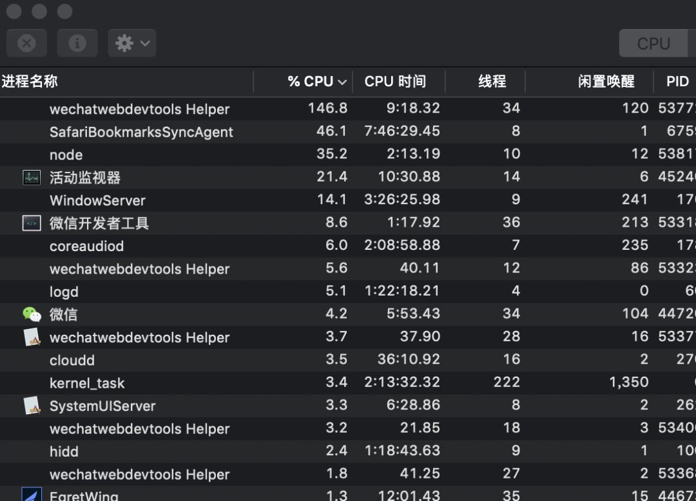The image size is (696, 501).
Task: Select the 微信开发者工具 app icon
Action: click(32, 223)
